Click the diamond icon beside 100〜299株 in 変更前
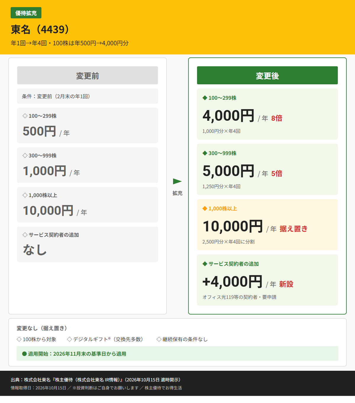355x403 pixels. [25, 116]
